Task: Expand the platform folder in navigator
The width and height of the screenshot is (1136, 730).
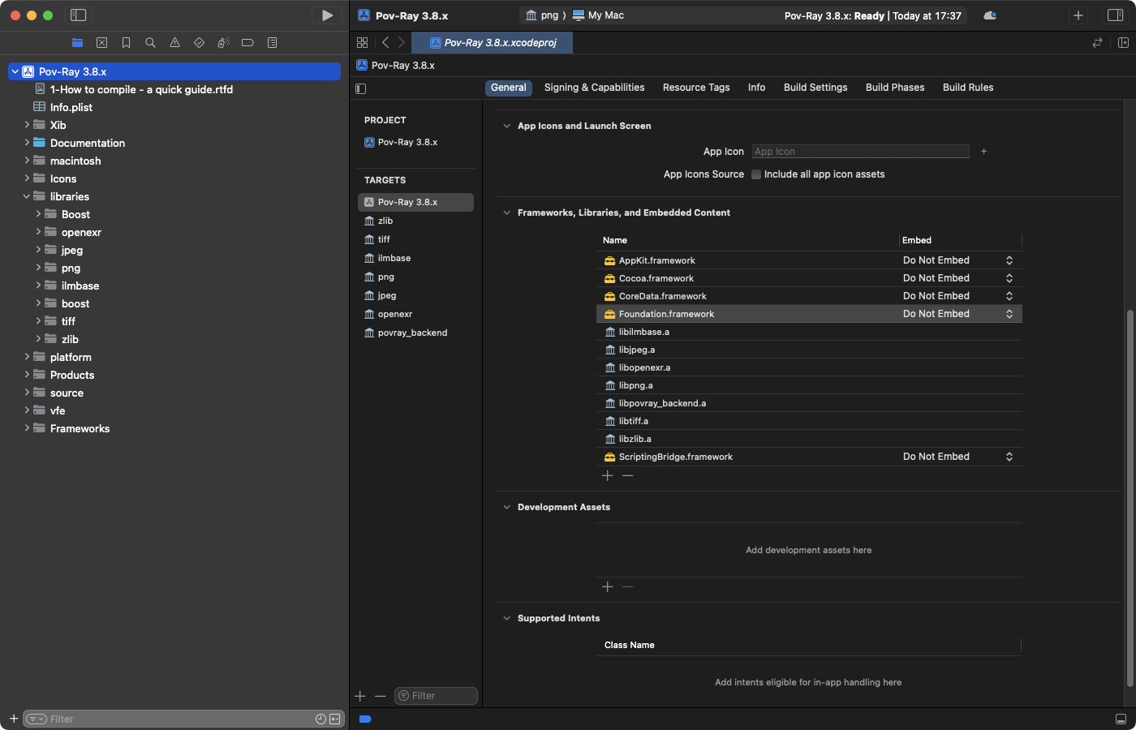Action: [x=27, y=357]
